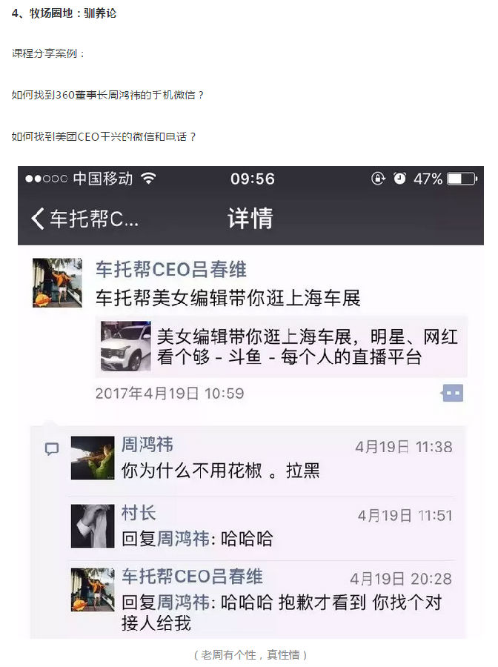The height and width of the screenshot is (667, 498).
Task: Tap the 详情 title in navigation bar
Action: click(x=250, y=218)
